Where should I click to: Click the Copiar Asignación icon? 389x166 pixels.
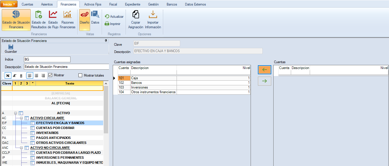tap(136, 20)
